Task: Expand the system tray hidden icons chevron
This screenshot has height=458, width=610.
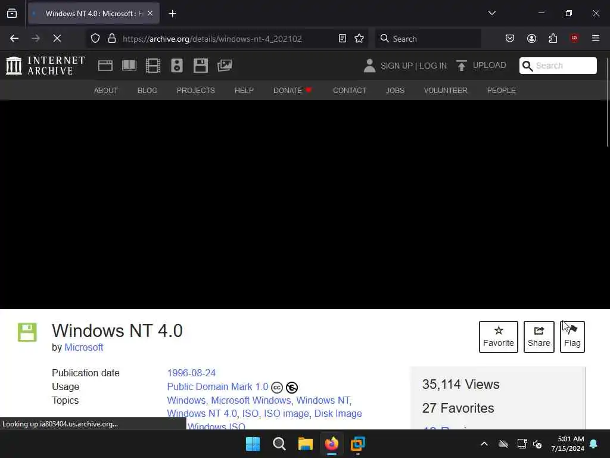Action: pos(484,444)
